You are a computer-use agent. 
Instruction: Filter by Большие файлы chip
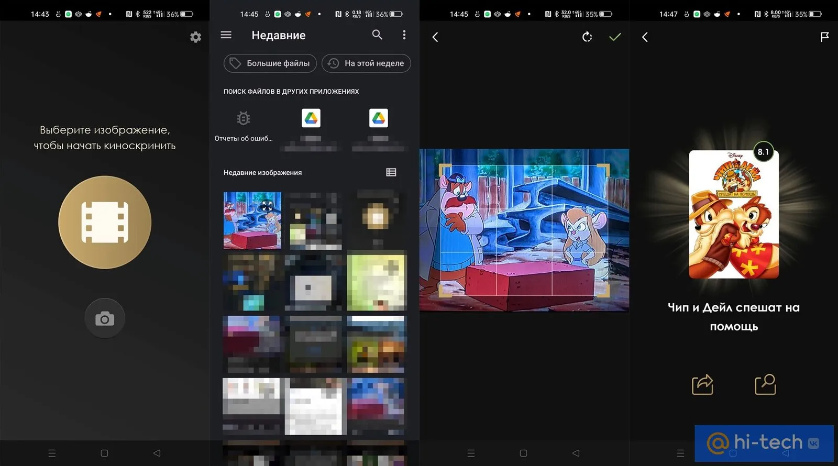270,63
